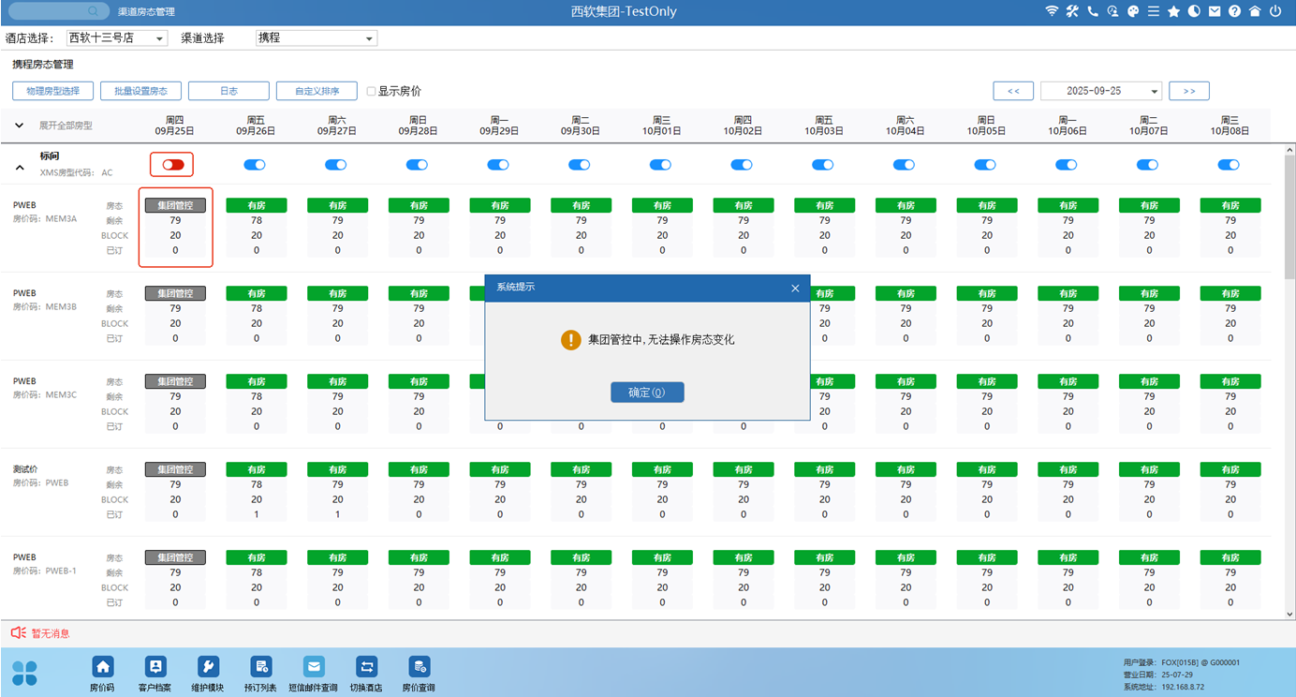The width and height of the screenshot is (1296, 697).
Task: Open the 预订列表 reservation list icon
Action: (261, 667)
